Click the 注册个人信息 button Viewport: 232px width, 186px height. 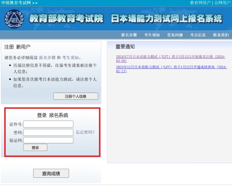click(x=76, y=96)
